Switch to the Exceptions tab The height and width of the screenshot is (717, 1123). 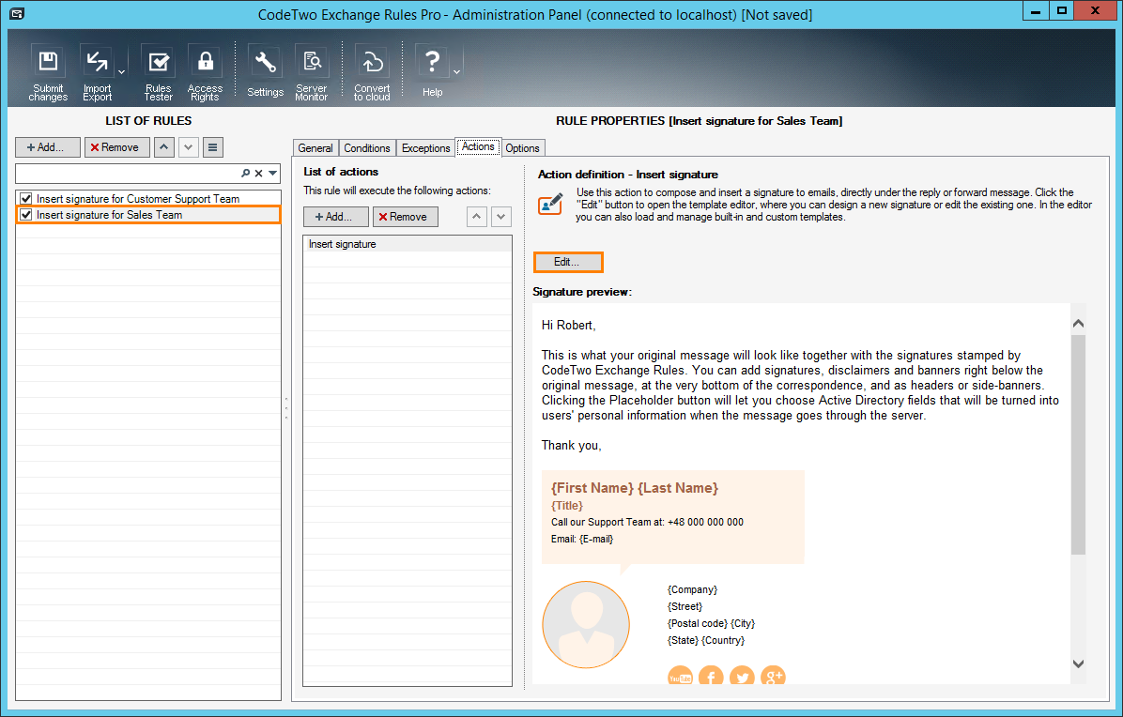pyautogui.click(x=425, y=148)
